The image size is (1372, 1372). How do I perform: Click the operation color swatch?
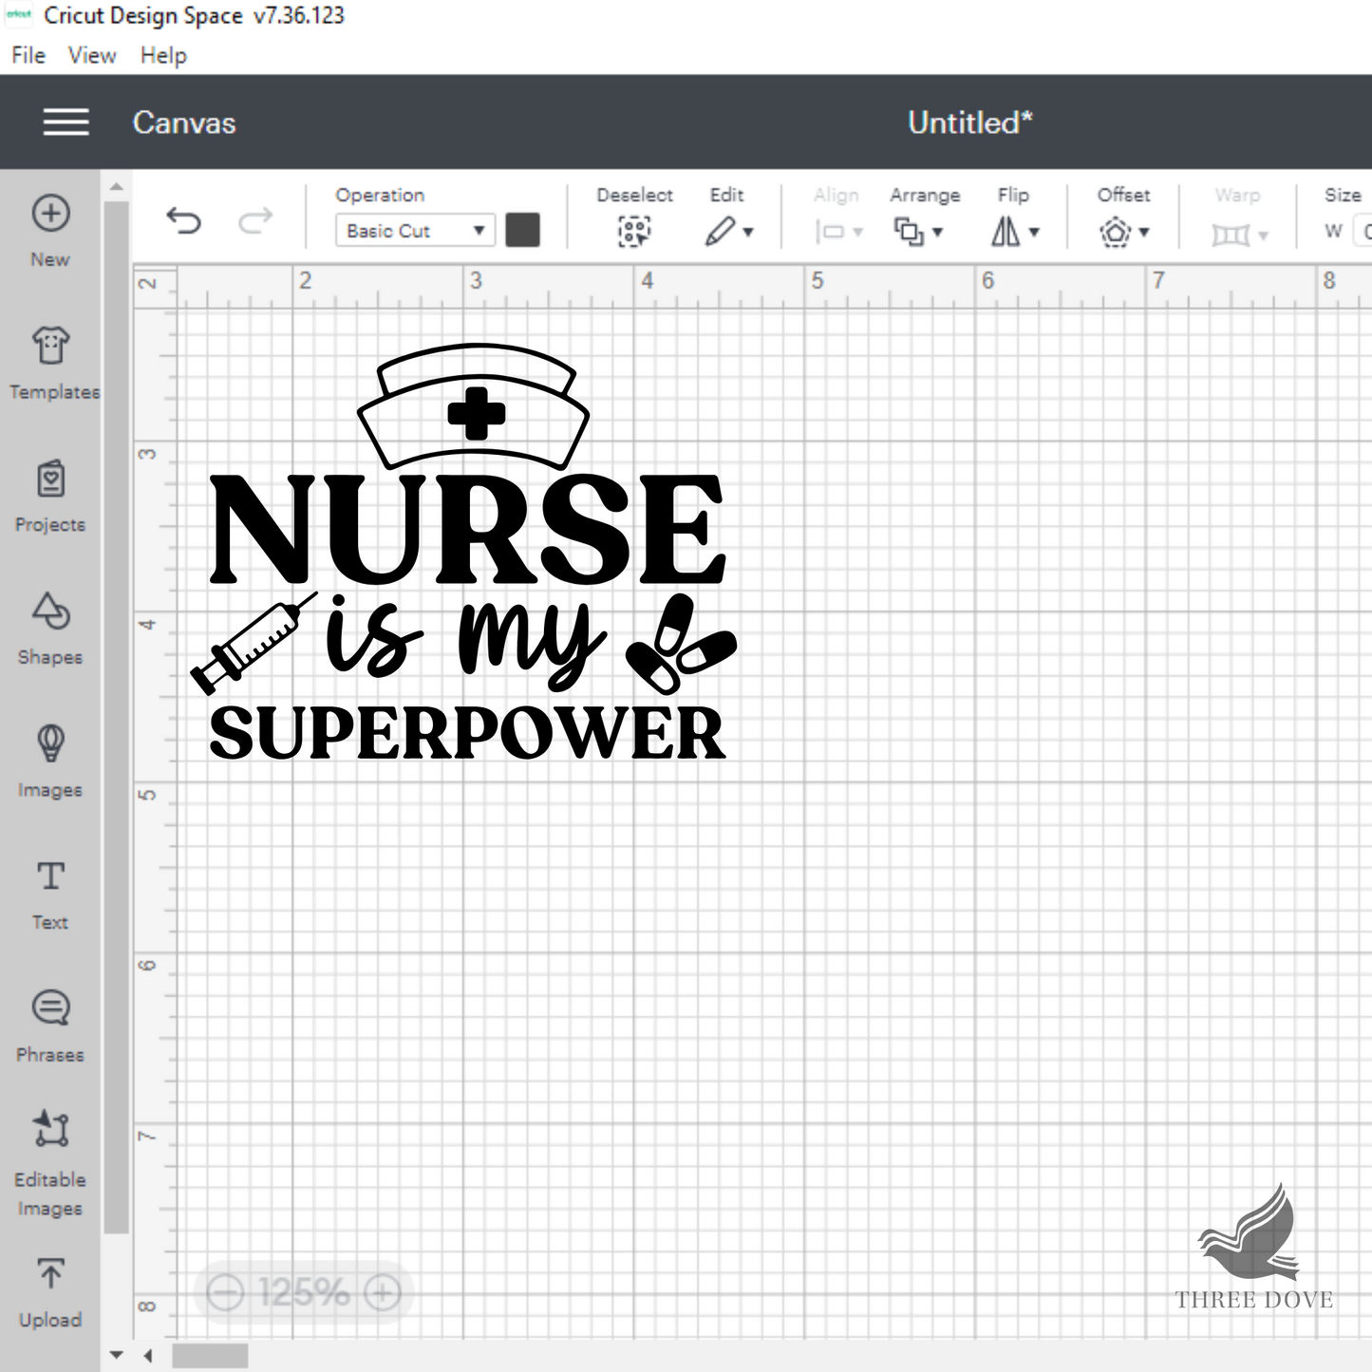pos(523,230)
